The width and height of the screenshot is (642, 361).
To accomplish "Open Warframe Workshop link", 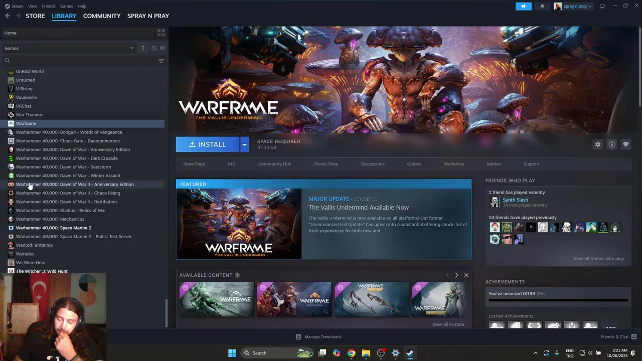I will point(454,164).
